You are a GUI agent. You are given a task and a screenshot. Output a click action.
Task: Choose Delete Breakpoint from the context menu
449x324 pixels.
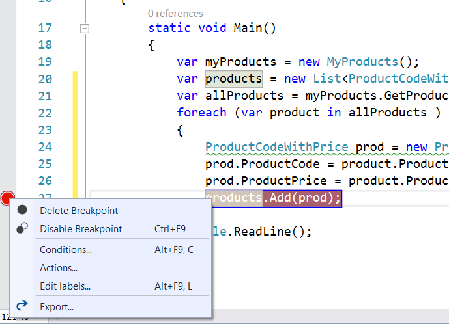click(79, 211)
